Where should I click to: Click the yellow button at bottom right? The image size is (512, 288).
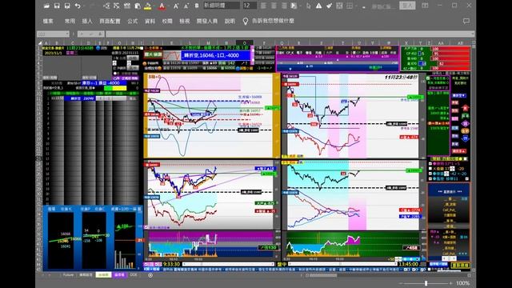pyautogui.click(x=460, y=266)
